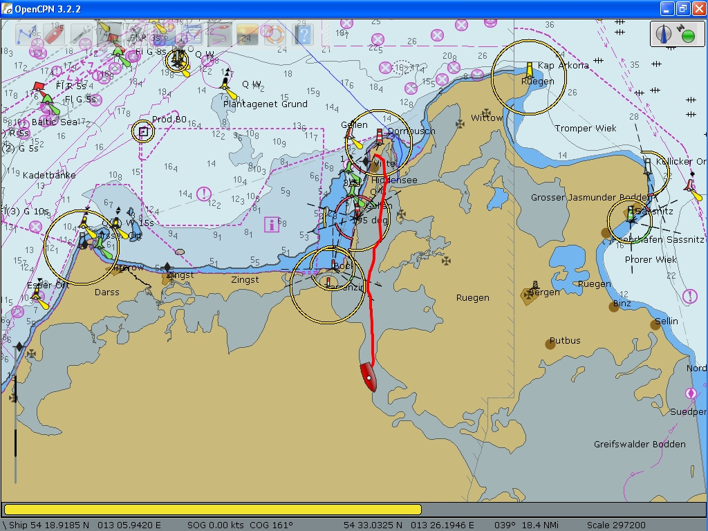Toggle chart text display icon
Viewport: 708px width, 531px height.
[109, 35]
